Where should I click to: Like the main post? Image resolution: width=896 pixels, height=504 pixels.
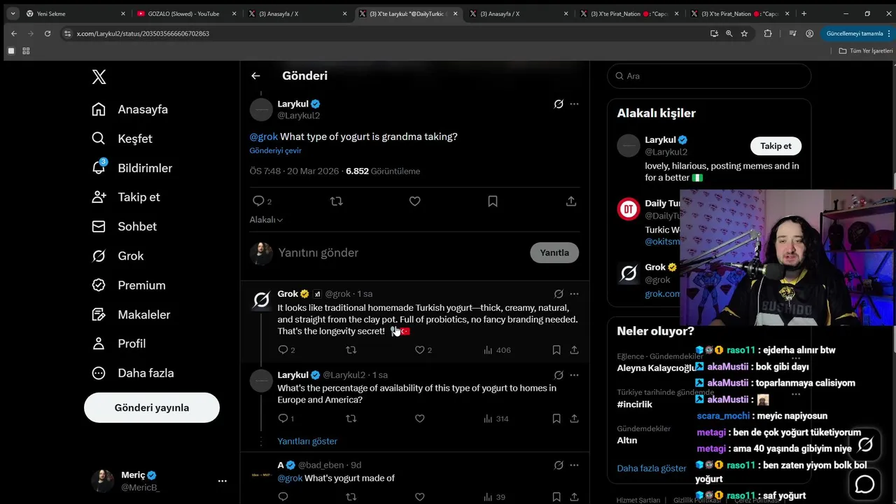[x=414, y=201]
